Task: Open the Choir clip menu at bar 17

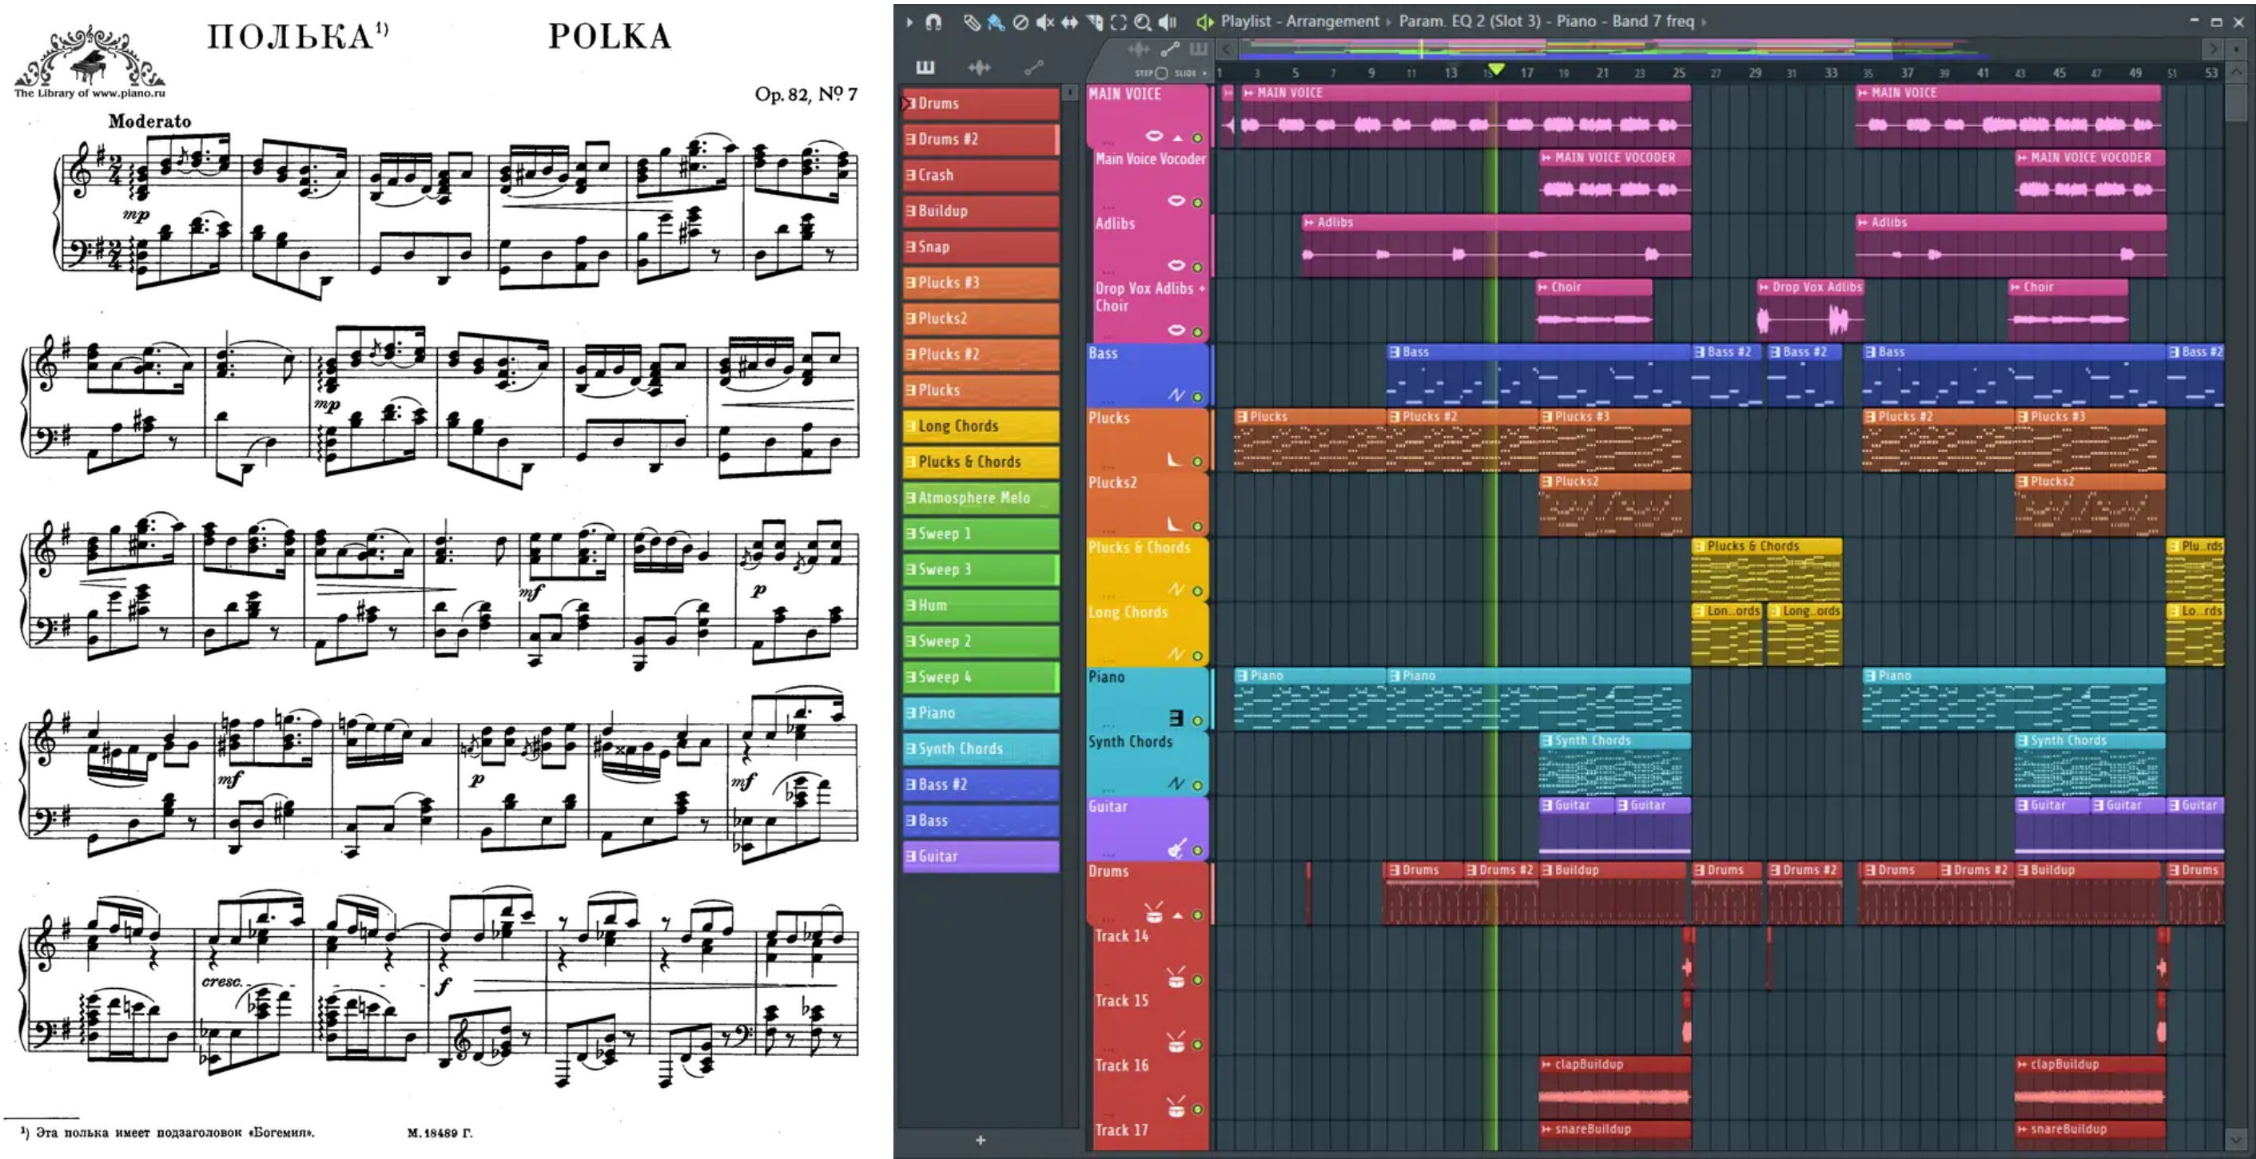Action: (1544, 287)
